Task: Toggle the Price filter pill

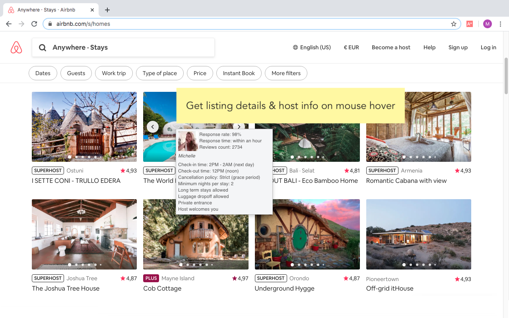Action: pyautogui.click(x=200, y=73)
